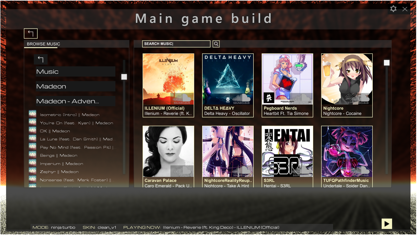Image resolution: width=417 pixels, height=235 pixels.
Task: Select track Pay No Mind
Action: (x=78, y=147)
